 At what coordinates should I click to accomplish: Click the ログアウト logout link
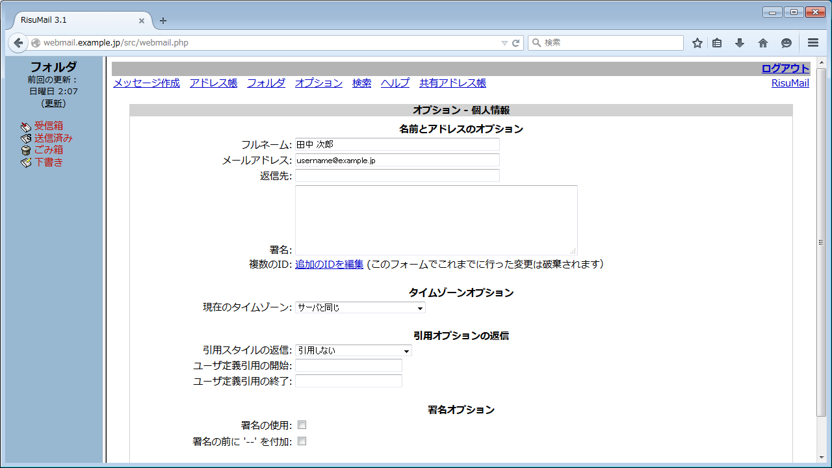click(x=785, y=69)
